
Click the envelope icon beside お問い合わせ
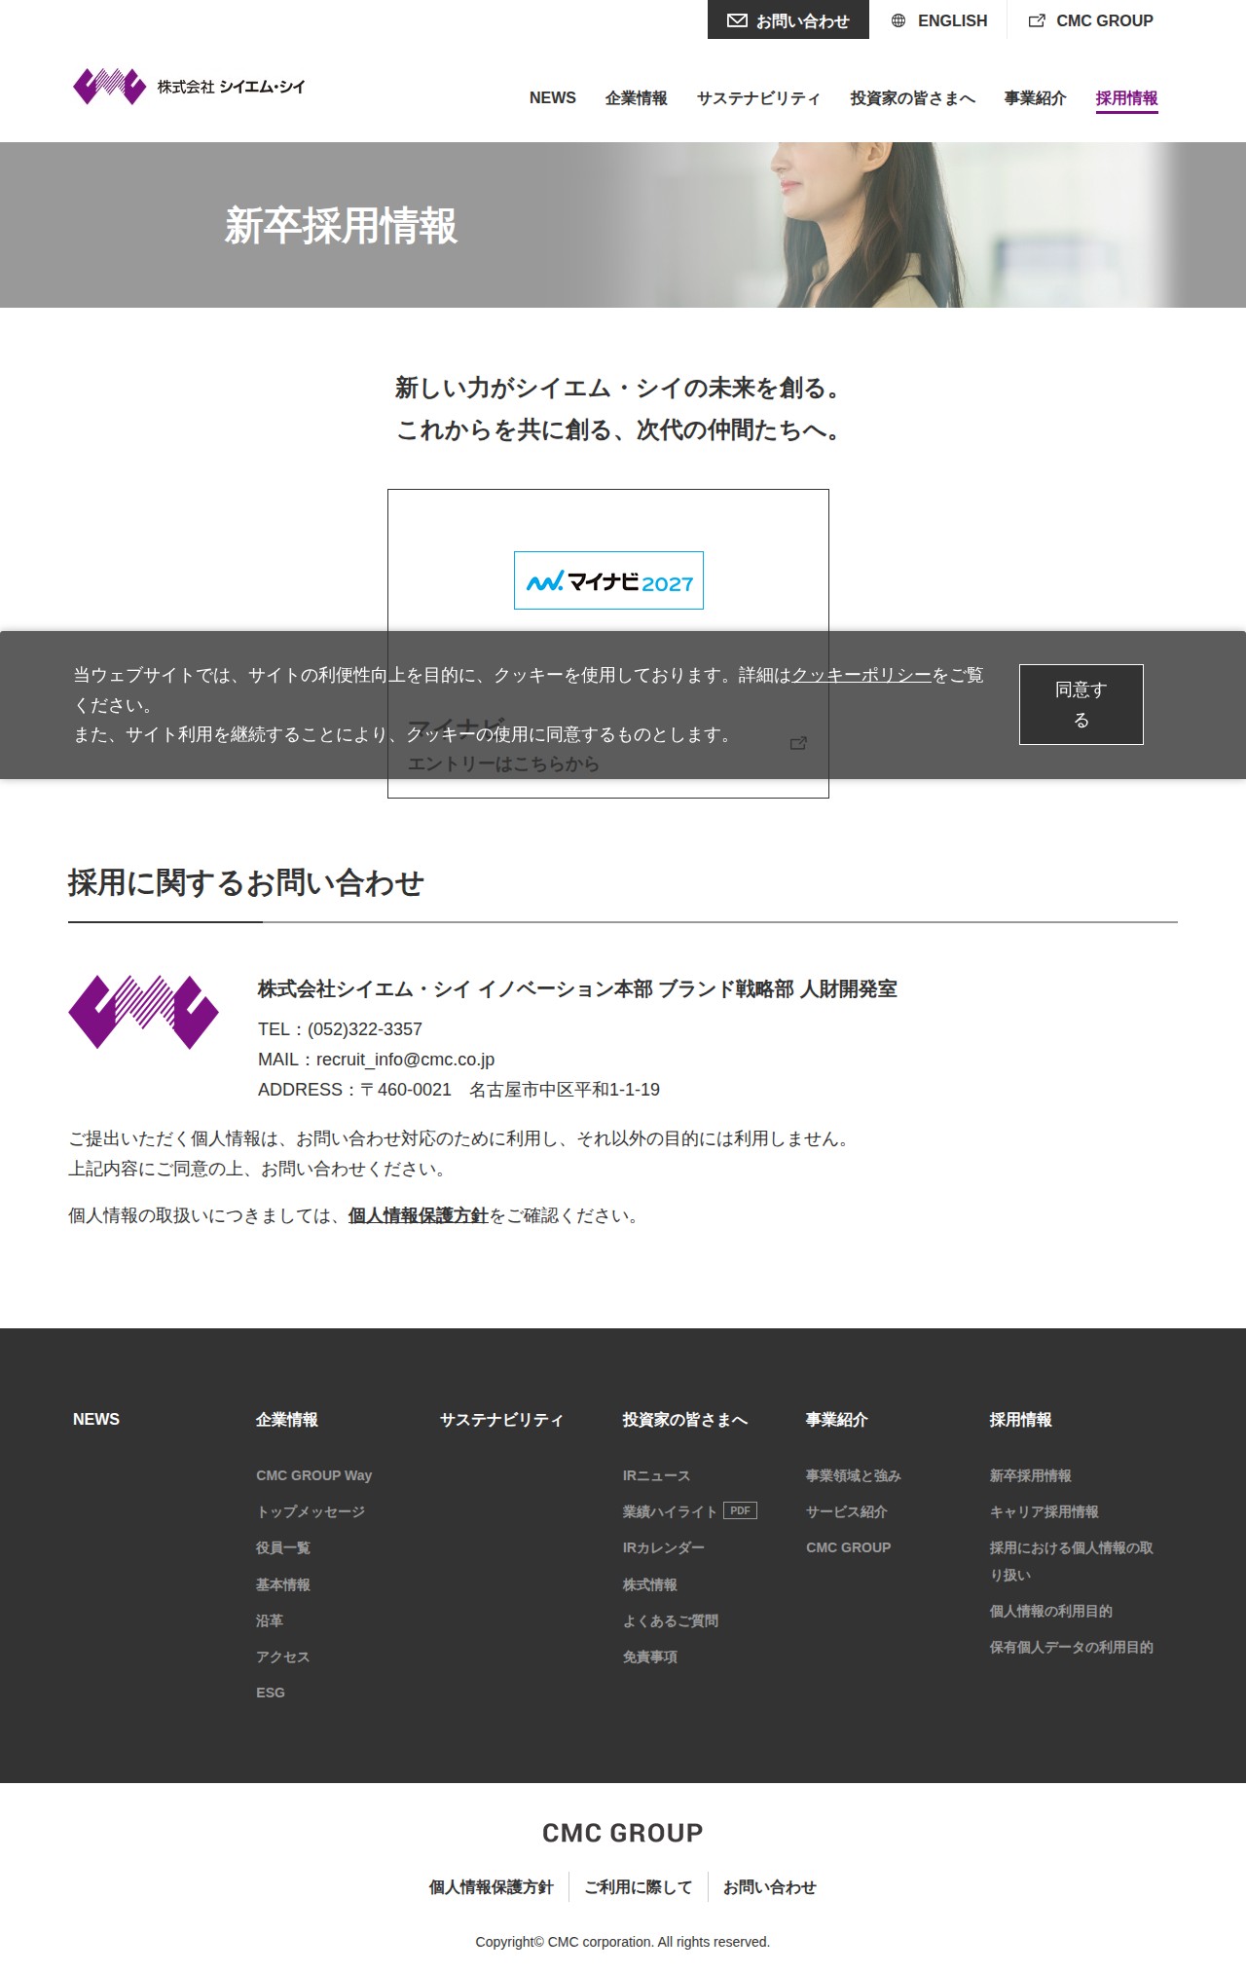click(x=738, y=20)
